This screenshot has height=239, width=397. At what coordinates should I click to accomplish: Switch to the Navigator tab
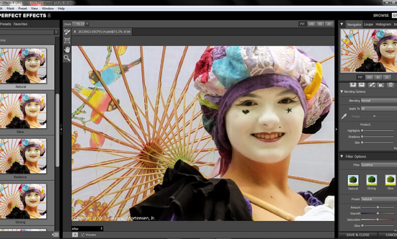click(354, 24)
